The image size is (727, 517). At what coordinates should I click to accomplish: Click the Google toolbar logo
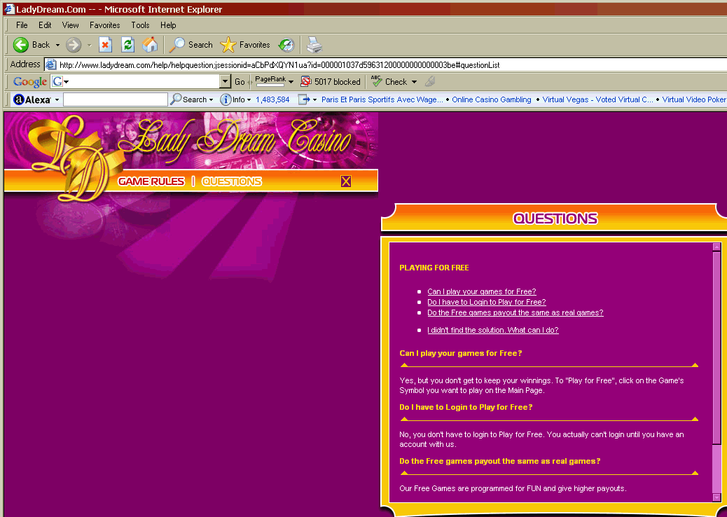pos(29,81)
